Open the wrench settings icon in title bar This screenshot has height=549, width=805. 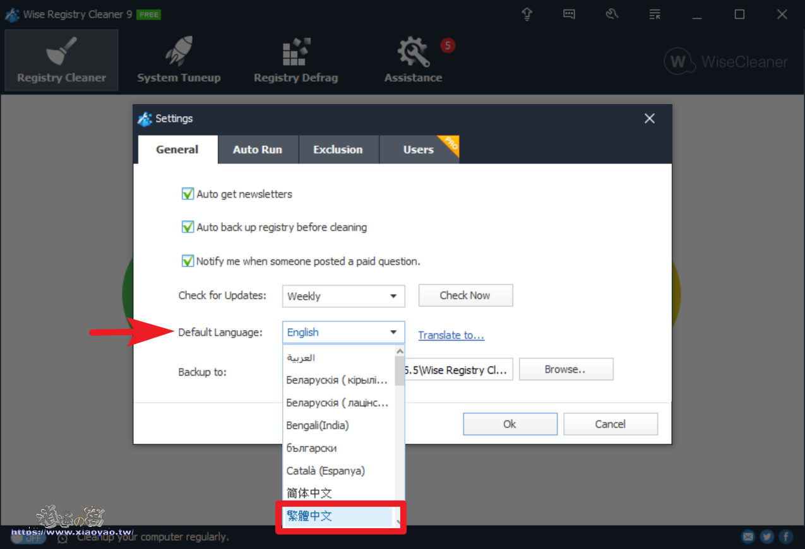pos(612,14)
